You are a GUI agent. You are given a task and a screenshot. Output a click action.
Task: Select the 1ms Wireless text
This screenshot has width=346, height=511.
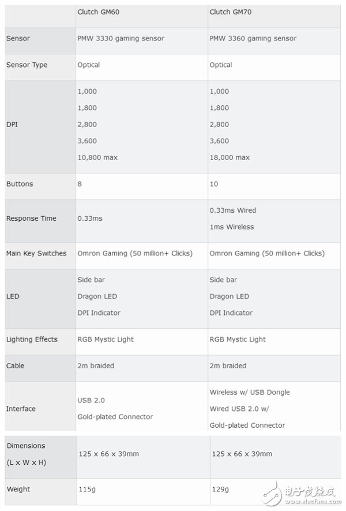231,227
